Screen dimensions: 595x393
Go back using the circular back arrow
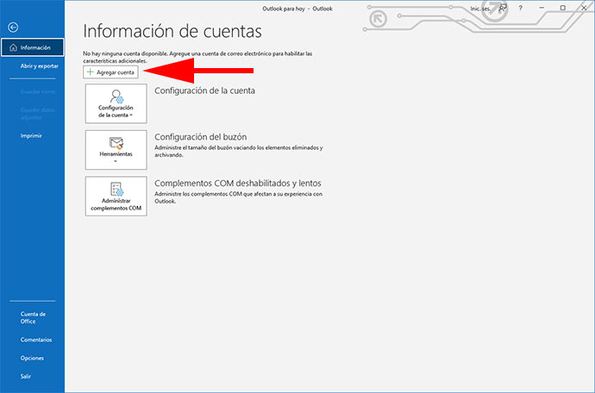pos(13,28)
